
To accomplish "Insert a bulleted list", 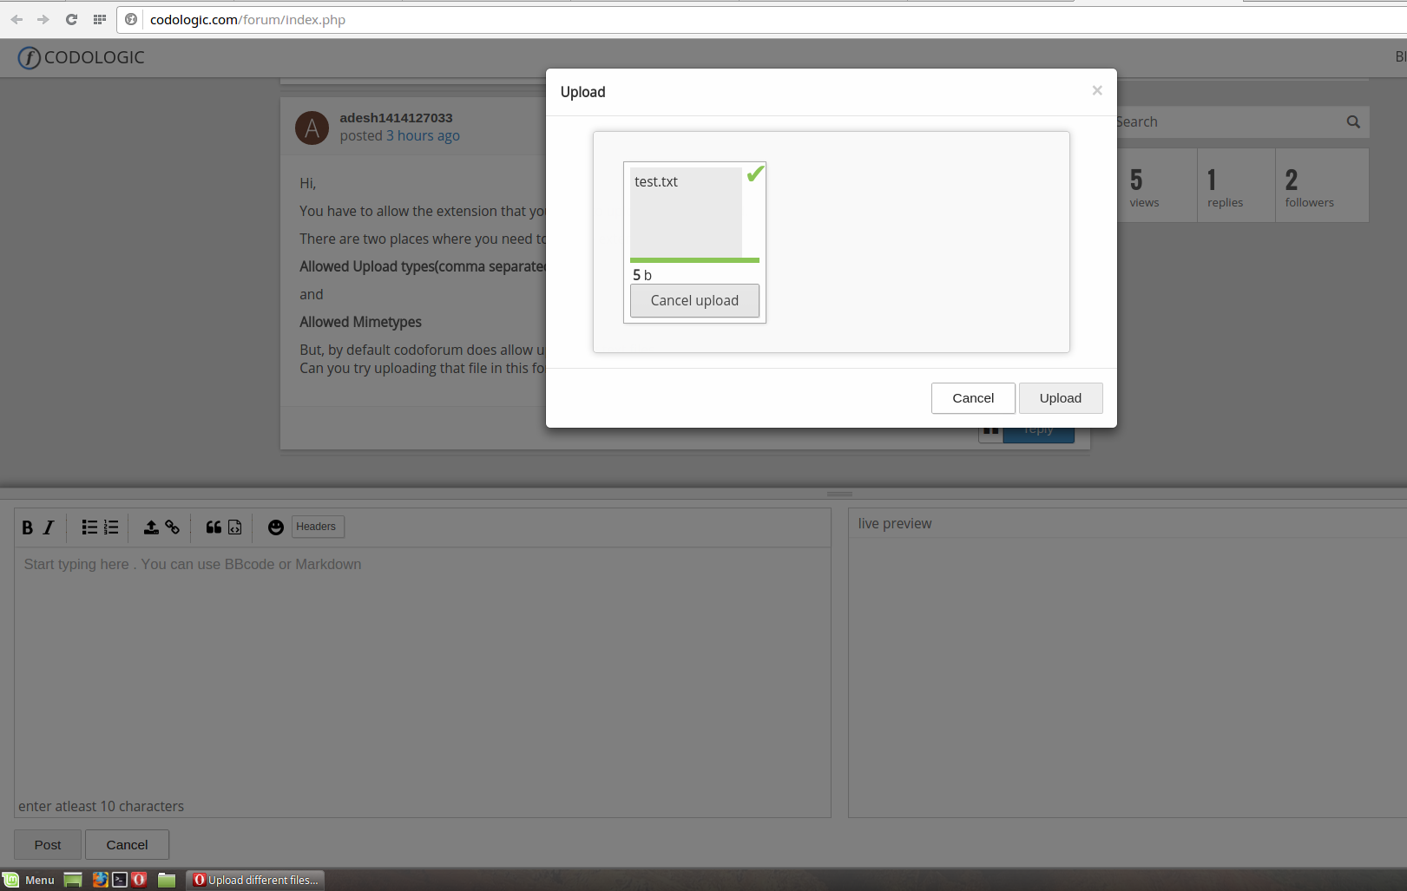I will [89, 527].
